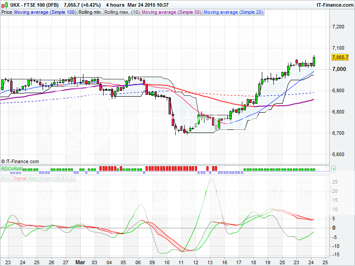Screen dimensions: 355x266
Task: Select the Price indicator label
Action: [7, 12]
